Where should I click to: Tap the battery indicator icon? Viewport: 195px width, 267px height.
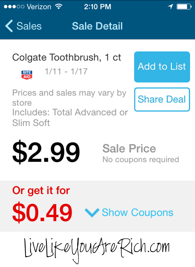[184, 6]
